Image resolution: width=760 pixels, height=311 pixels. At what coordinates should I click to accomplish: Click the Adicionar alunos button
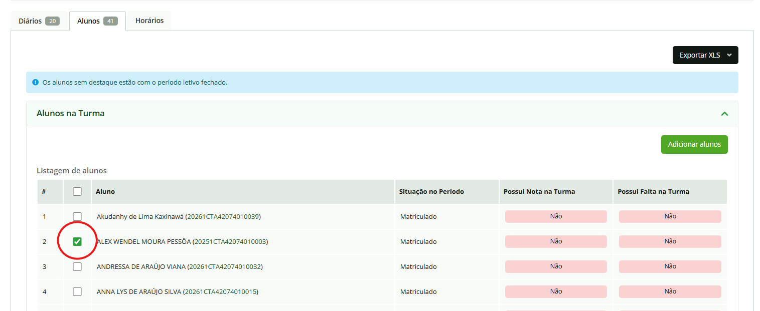(694, 144)
